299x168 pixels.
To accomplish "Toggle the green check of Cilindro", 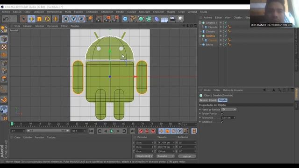I will (x=225, y=31).
